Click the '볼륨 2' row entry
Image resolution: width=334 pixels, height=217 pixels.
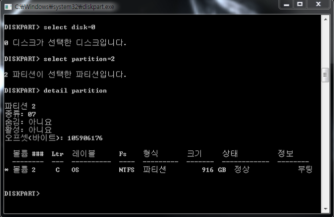click(x=24, y=169)
